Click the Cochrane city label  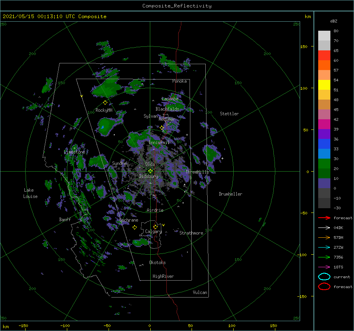tap(129, 220)
